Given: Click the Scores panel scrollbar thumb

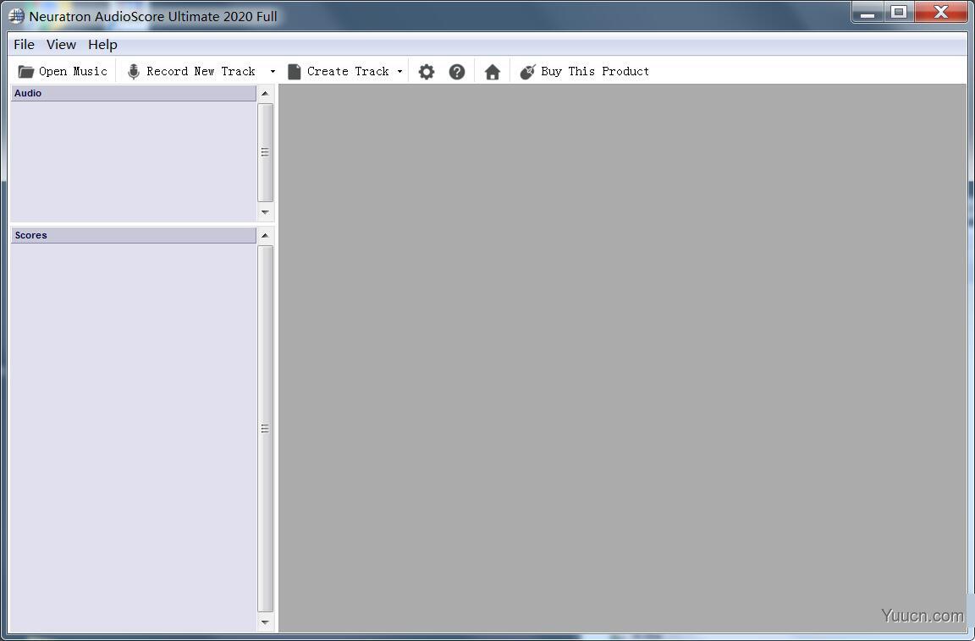Looking at the screenshot, I should (x=265, y=429).
